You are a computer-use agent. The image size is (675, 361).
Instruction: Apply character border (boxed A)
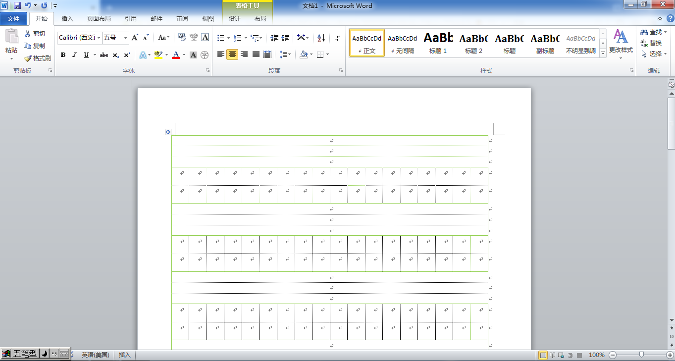[x=205, y=38]
